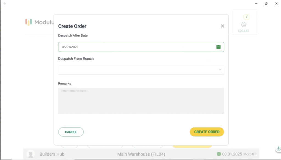Image resolution: width=281 pixels, height=160 pixels.
Task: Click inside the Remarks text area
Action: (x=141, y=101)
